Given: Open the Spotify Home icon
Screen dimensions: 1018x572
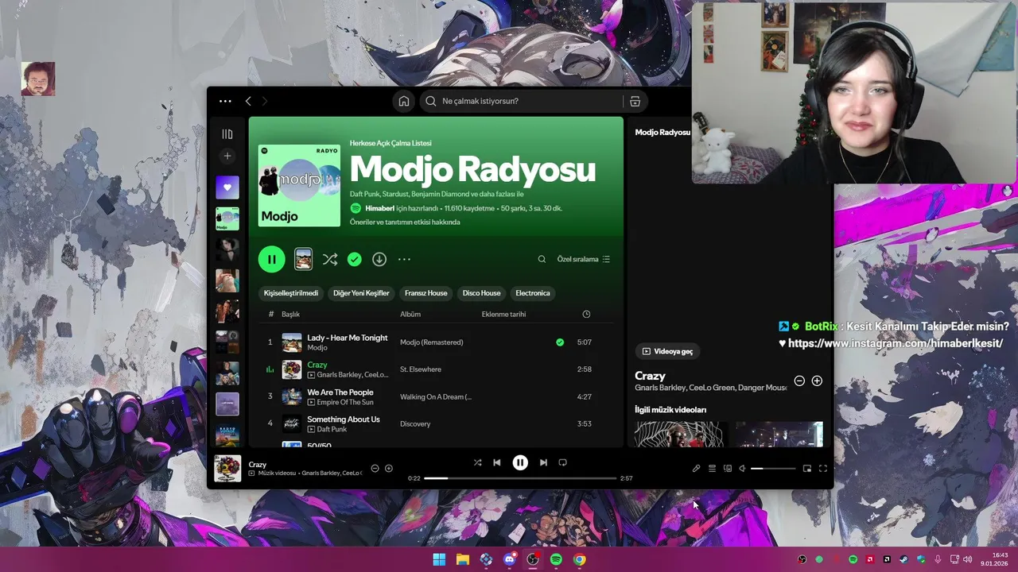Looking at the screenshot, I should coord(404,101).
